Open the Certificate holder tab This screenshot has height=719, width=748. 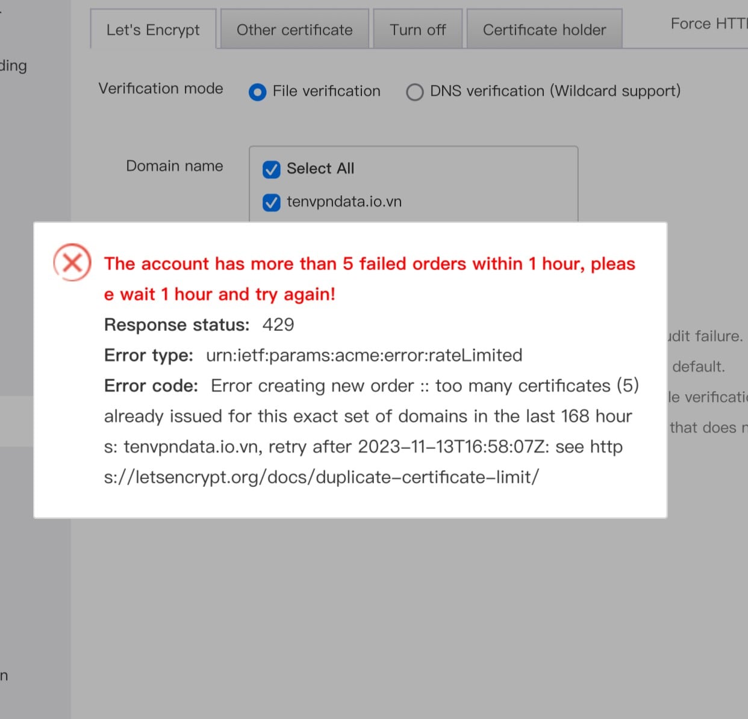click(x=544, y=30)
